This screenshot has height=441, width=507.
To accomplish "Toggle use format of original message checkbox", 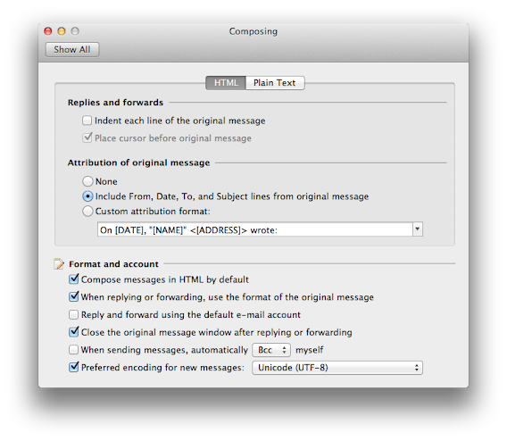I will [74, 296].
